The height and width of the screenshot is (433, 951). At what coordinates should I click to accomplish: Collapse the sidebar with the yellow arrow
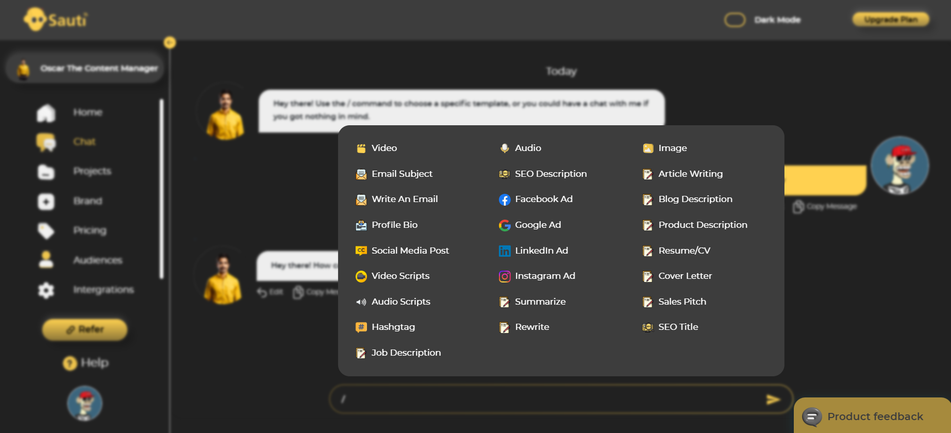(x=170, y=42)
